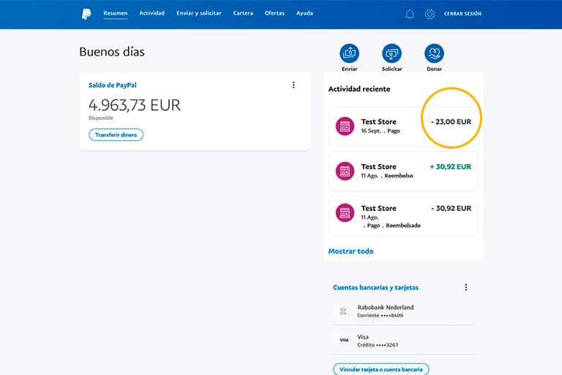Click the PayPal logo
The image size is (562, 375).
[86, 14]
